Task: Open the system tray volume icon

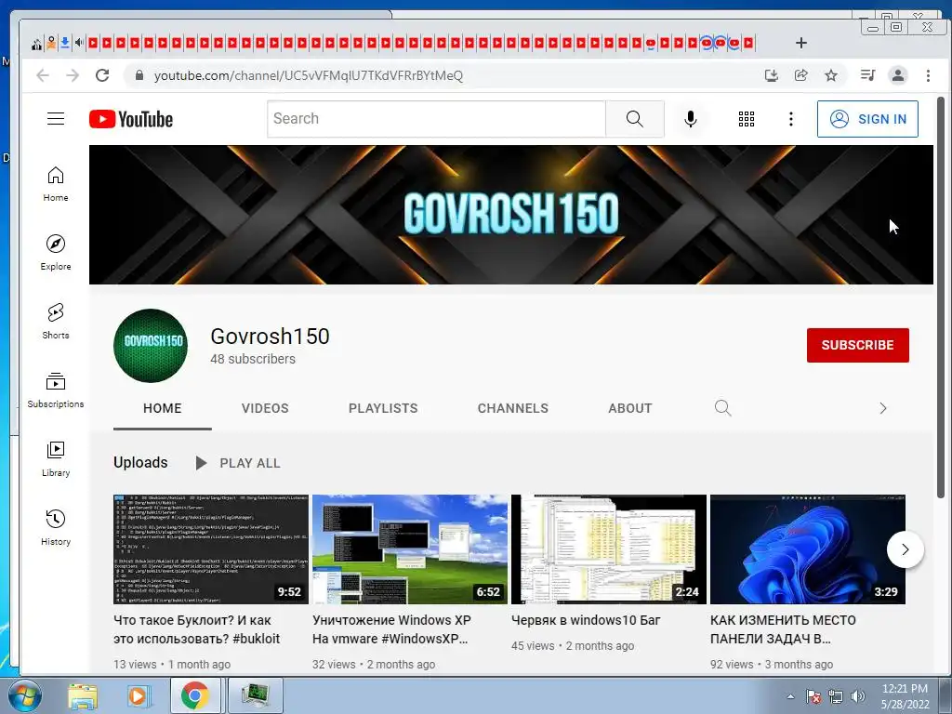Action: click(x=857, y=696)
